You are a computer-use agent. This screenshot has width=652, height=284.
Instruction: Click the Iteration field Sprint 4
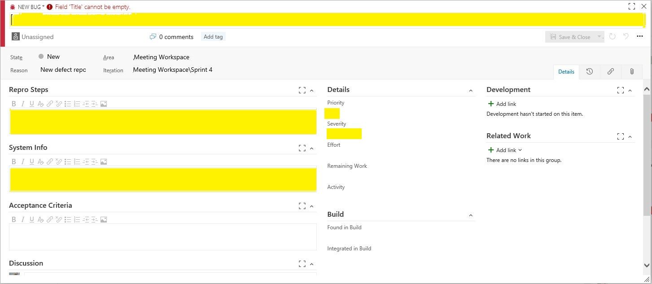click(x=173, y=70)
